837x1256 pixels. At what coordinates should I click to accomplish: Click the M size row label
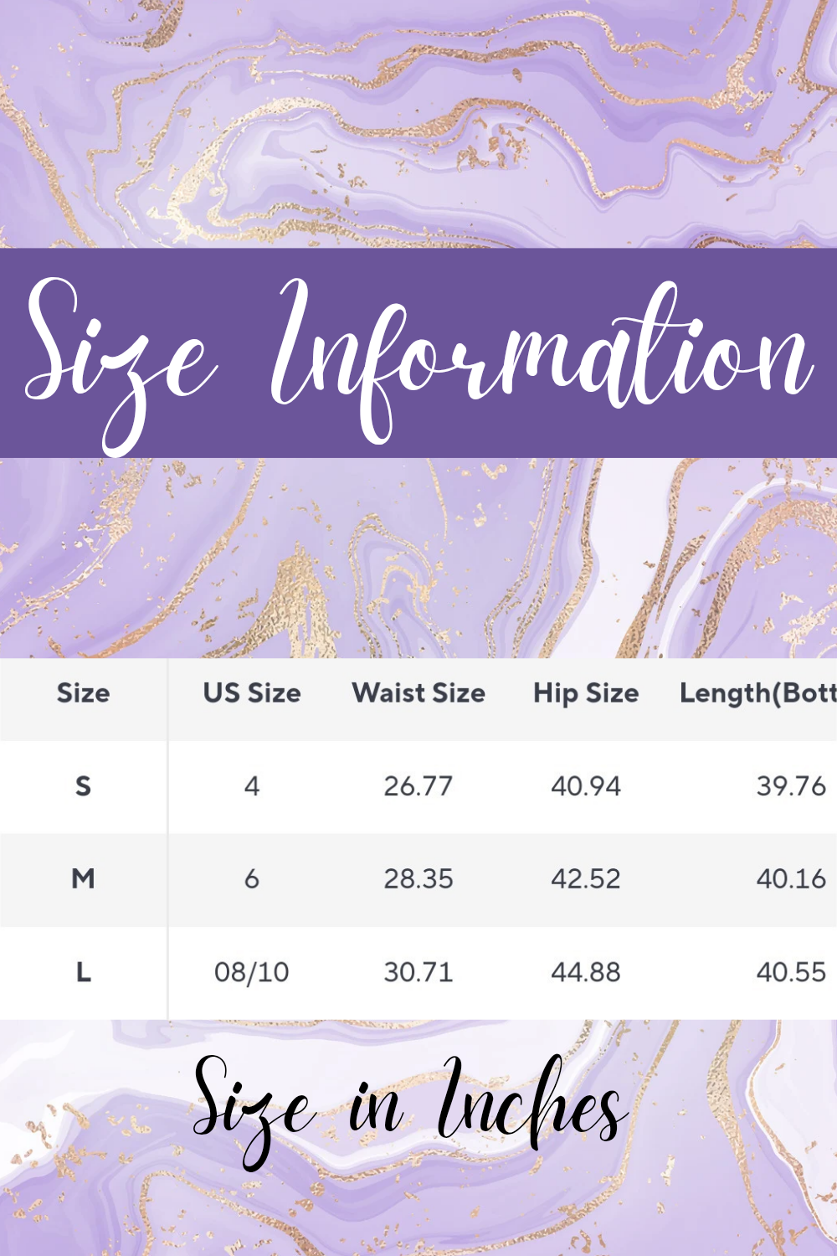point(83,879)
